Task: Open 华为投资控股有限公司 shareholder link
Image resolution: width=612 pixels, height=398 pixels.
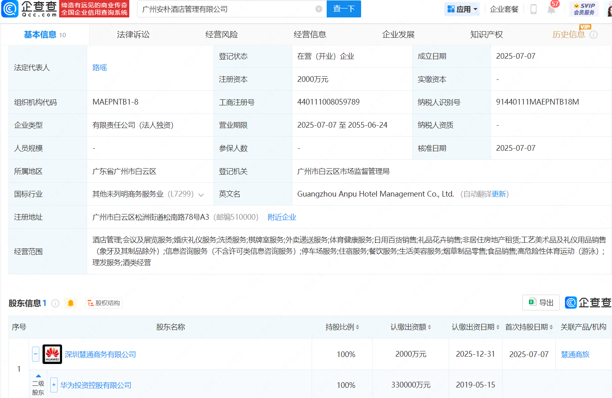Action: 96,385
